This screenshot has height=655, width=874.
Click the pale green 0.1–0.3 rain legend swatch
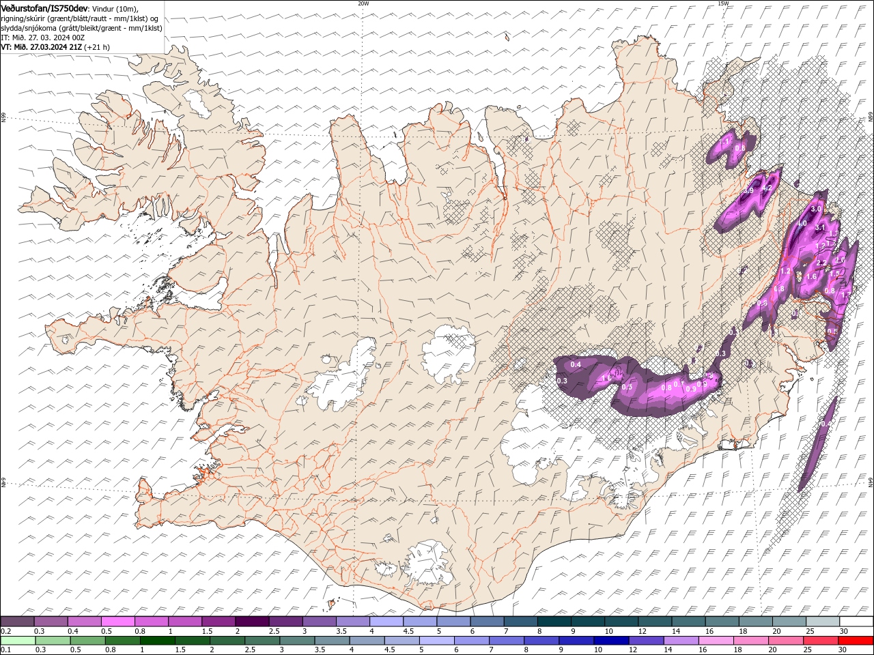click(x=18, y=641)
